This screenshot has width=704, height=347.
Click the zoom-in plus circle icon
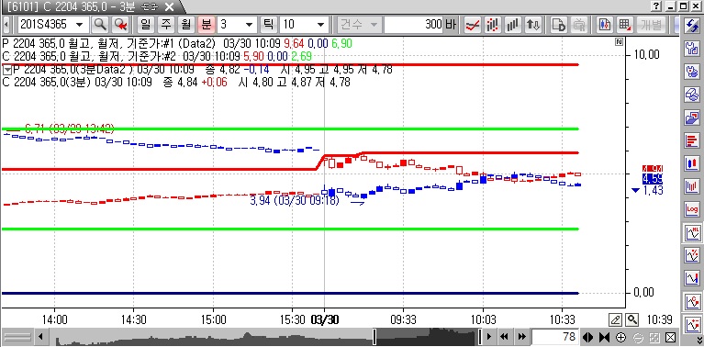click(x=621, y=337)
